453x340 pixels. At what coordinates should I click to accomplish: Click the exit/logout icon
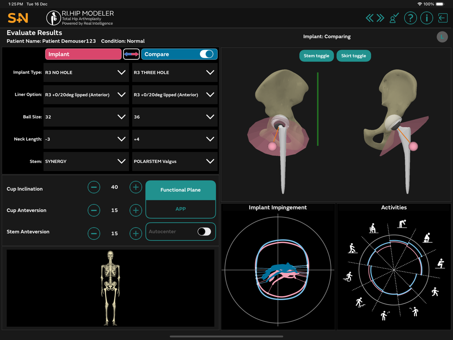point(442,18)
